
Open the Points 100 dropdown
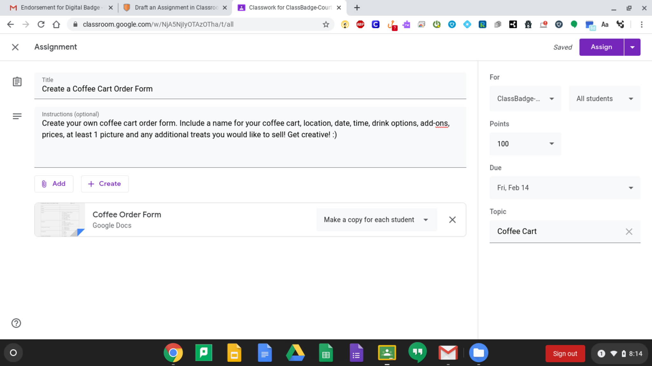point(525,144)
